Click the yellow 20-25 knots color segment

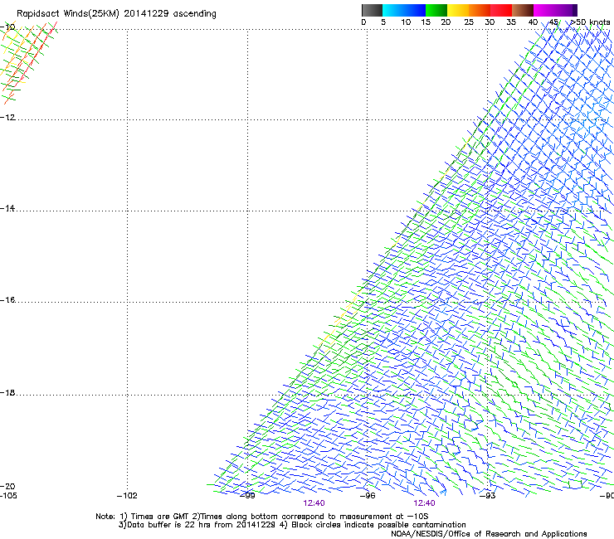(458, 10)
